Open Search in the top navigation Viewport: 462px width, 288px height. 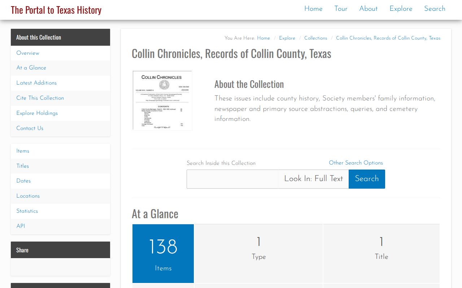(x=435, y=9)
